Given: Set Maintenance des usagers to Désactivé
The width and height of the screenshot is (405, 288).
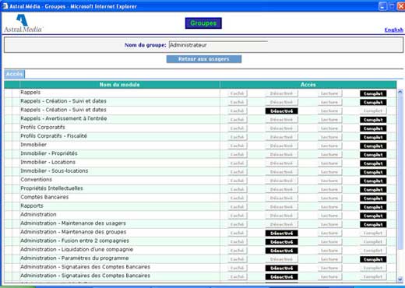Looking at the screenshot, I should 281,224.
